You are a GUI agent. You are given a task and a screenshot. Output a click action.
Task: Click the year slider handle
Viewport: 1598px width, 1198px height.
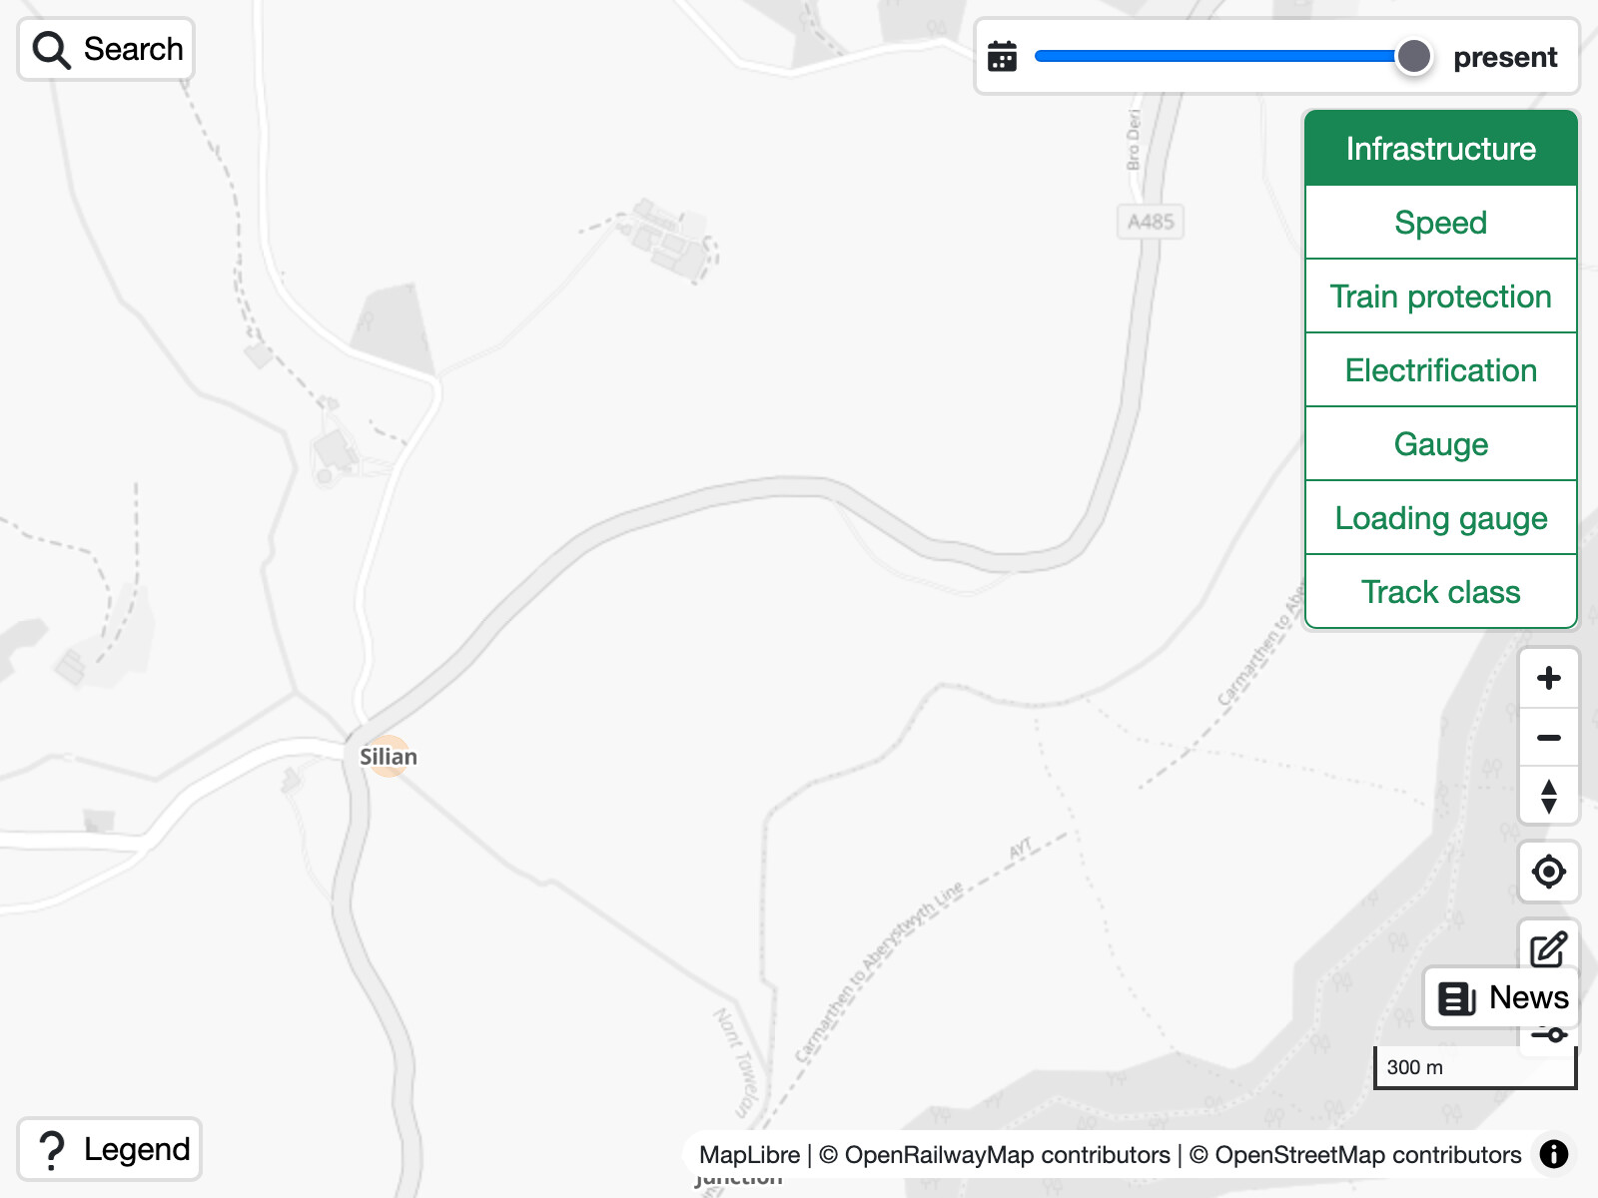point(1413,57)
